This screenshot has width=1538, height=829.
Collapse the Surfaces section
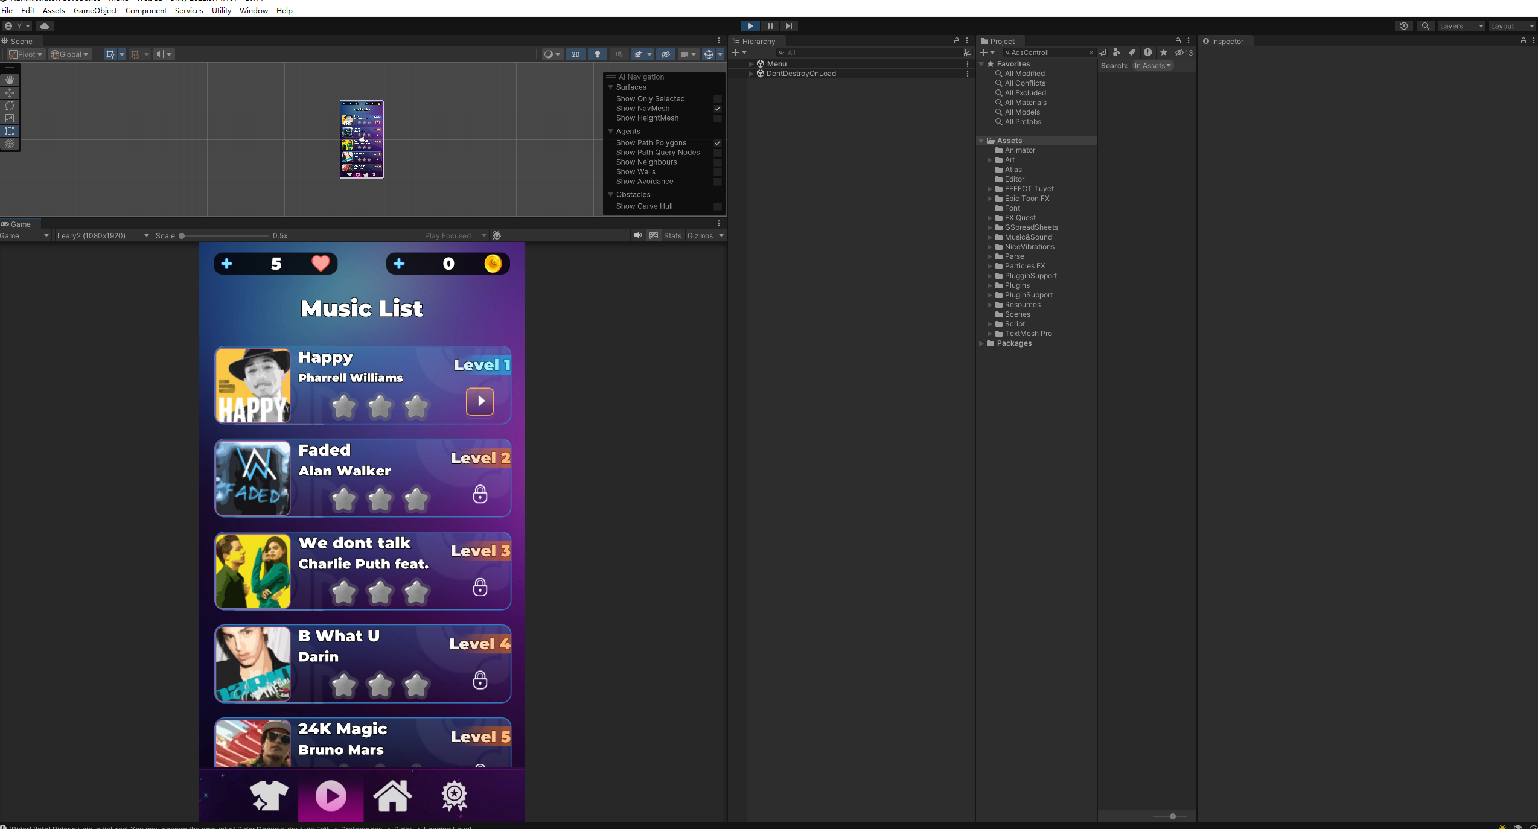point(610,87)
